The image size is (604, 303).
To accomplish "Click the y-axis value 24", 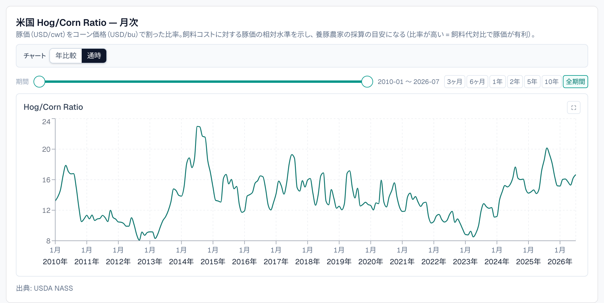I will point(46,122).
